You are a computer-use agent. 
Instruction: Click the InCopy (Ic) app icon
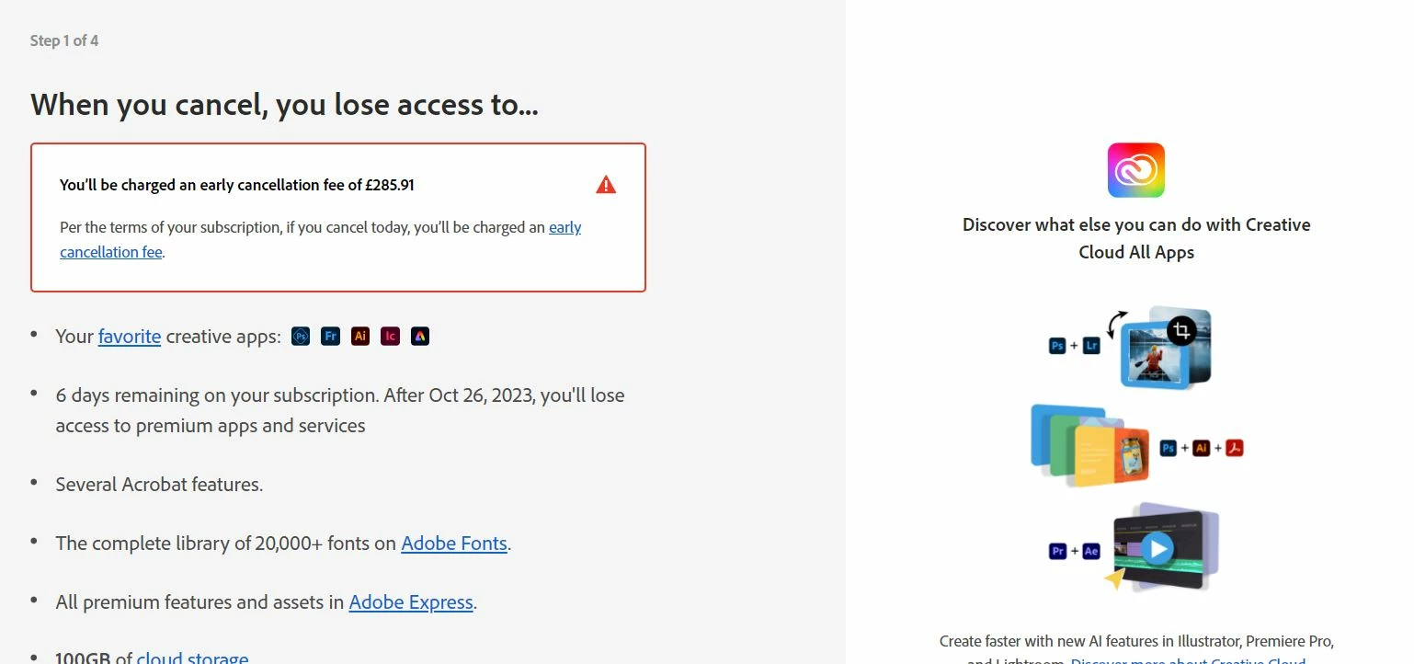click(x=390, y=337)
